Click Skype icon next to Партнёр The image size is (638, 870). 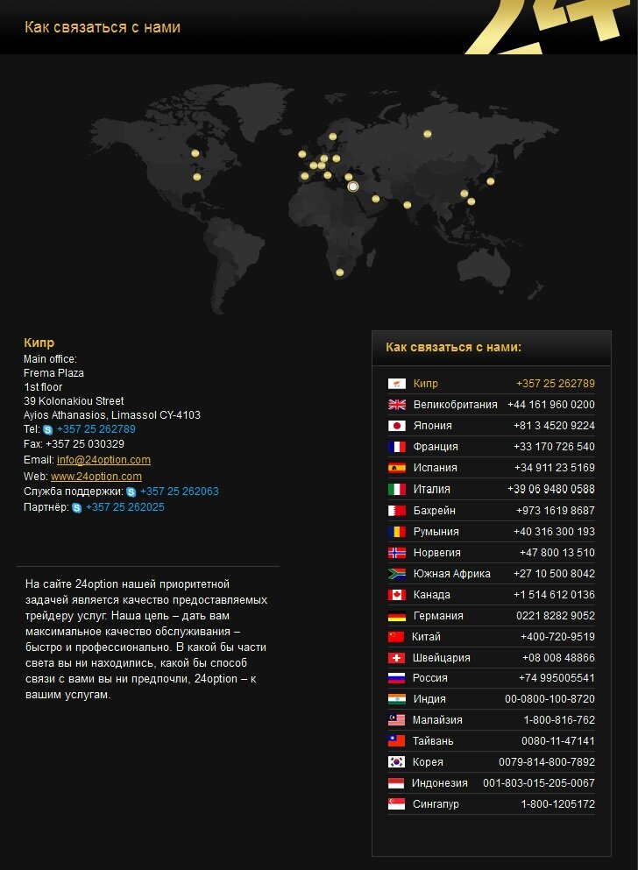76,507
